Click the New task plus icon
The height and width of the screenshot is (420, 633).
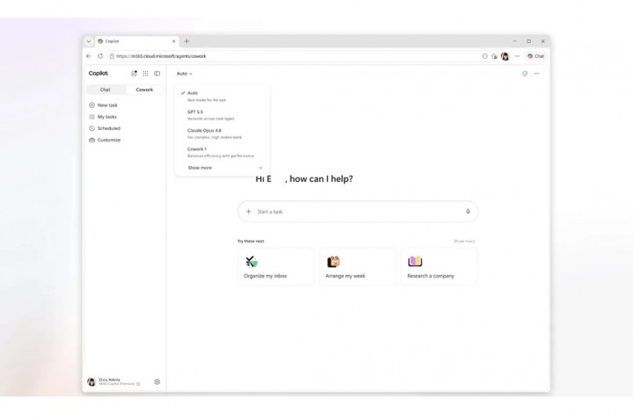tap(91, 105)
